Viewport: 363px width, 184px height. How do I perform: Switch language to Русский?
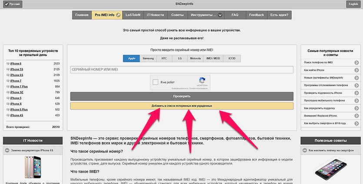13,4
